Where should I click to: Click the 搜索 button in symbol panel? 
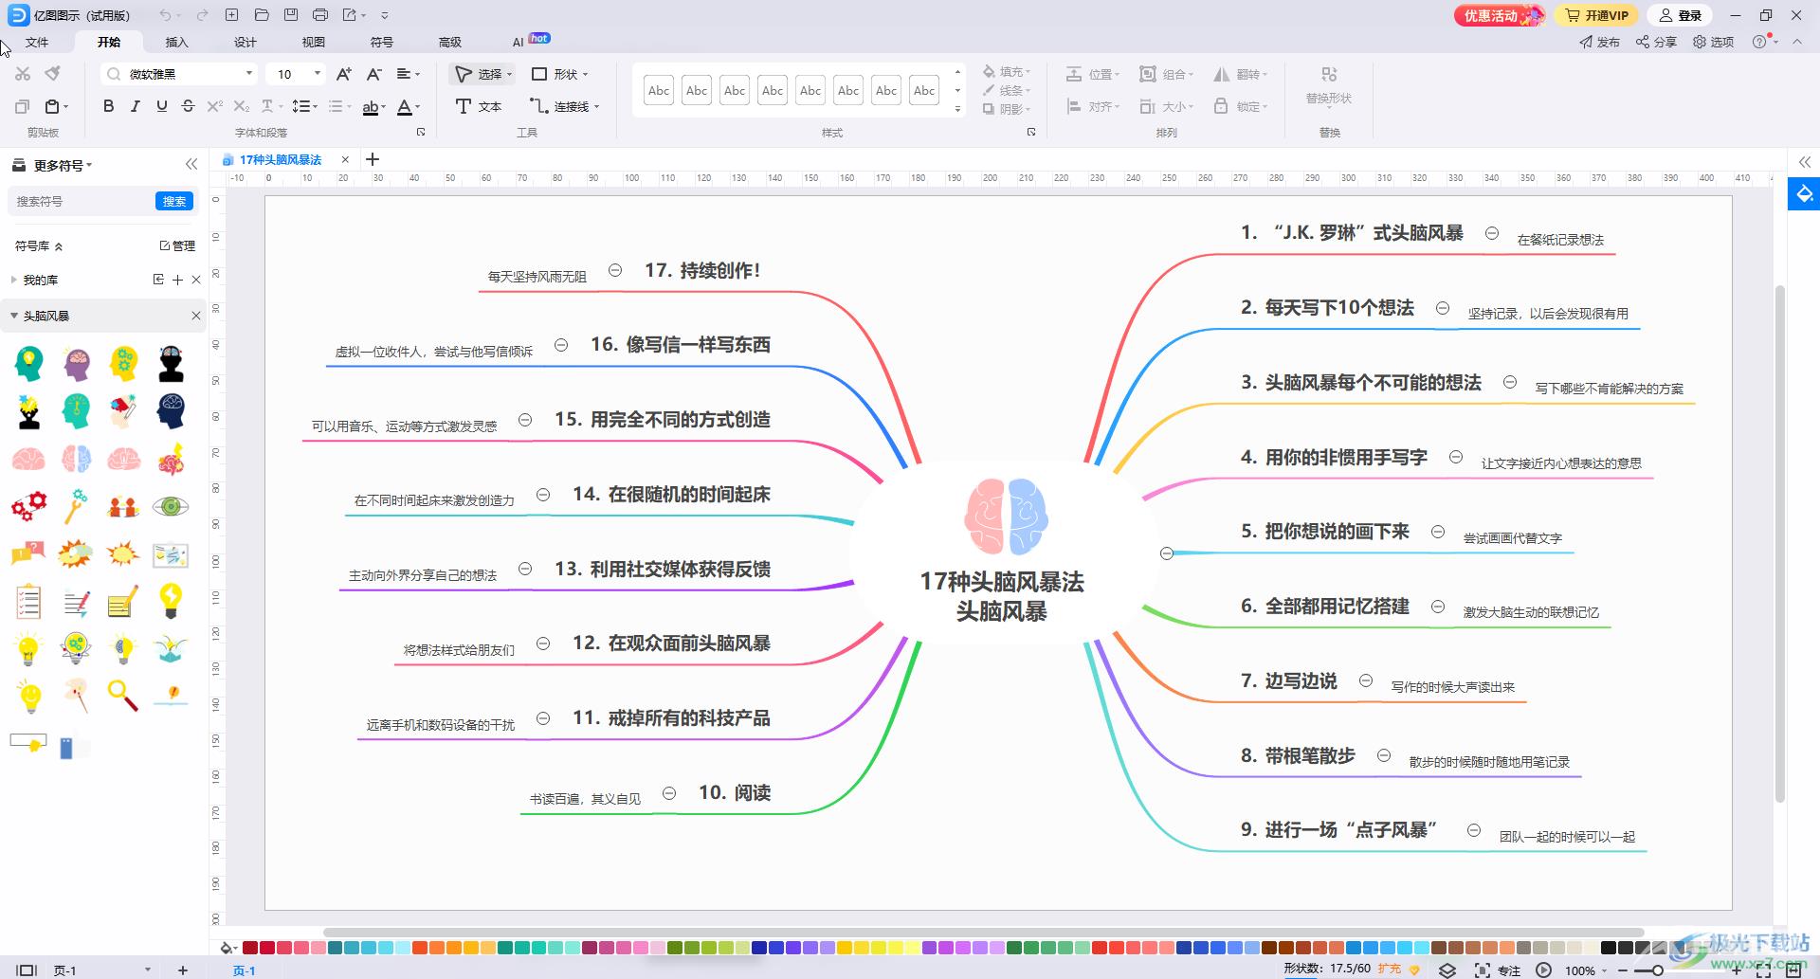point(174,201)
